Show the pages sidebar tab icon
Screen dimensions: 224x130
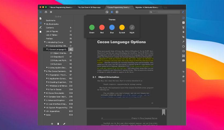pyautogui.click(x=40, y=18)
